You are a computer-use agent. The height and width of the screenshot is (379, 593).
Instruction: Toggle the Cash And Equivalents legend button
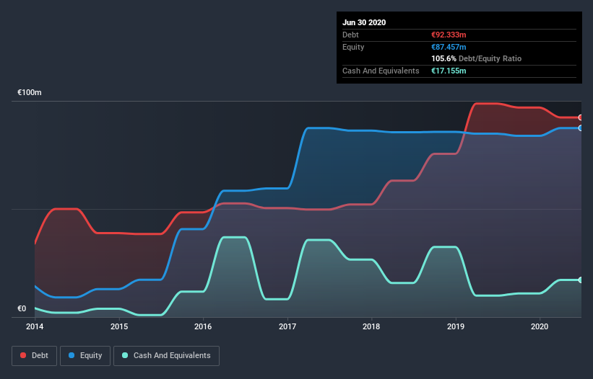[166, 356]
